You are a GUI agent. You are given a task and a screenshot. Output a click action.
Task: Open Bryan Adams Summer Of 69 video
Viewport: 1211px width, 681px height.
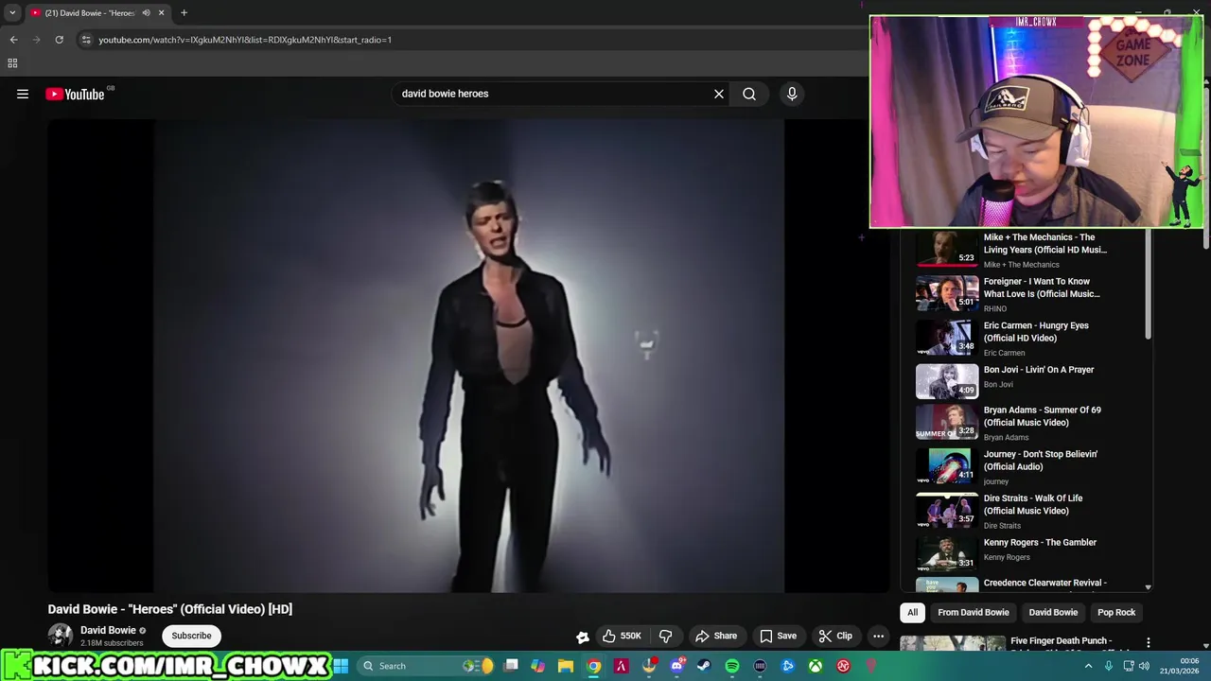coord(1042,416)
